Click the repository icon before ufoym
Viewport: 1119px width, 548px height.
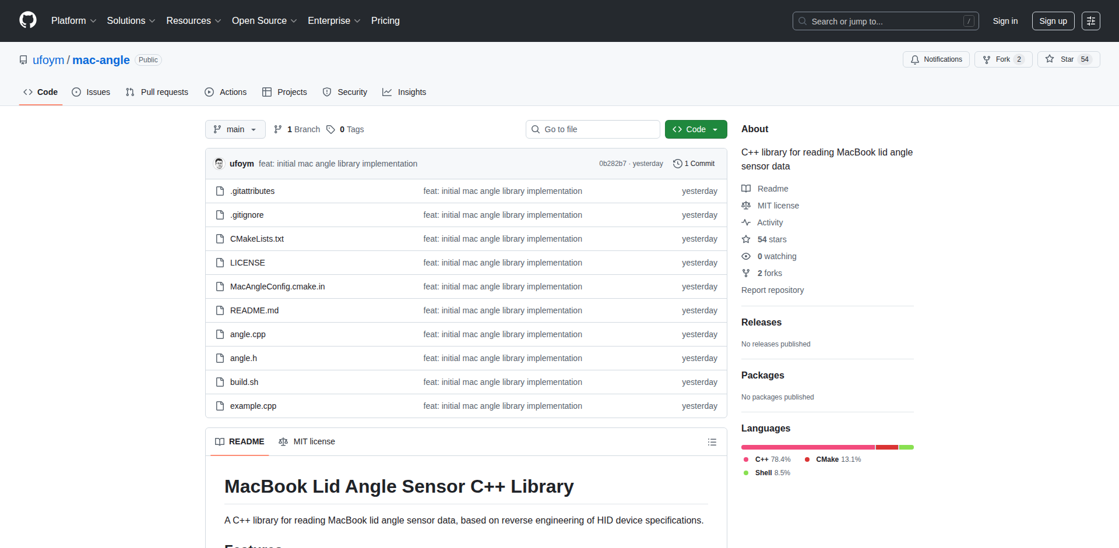(23, 60)
